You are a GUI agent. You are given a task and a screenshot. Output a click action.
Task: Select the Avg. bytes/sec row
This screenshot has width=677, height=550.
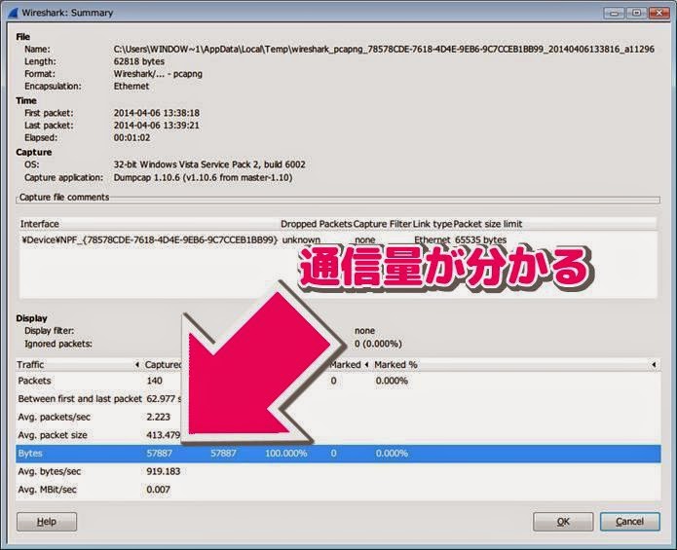coord(338,471)
